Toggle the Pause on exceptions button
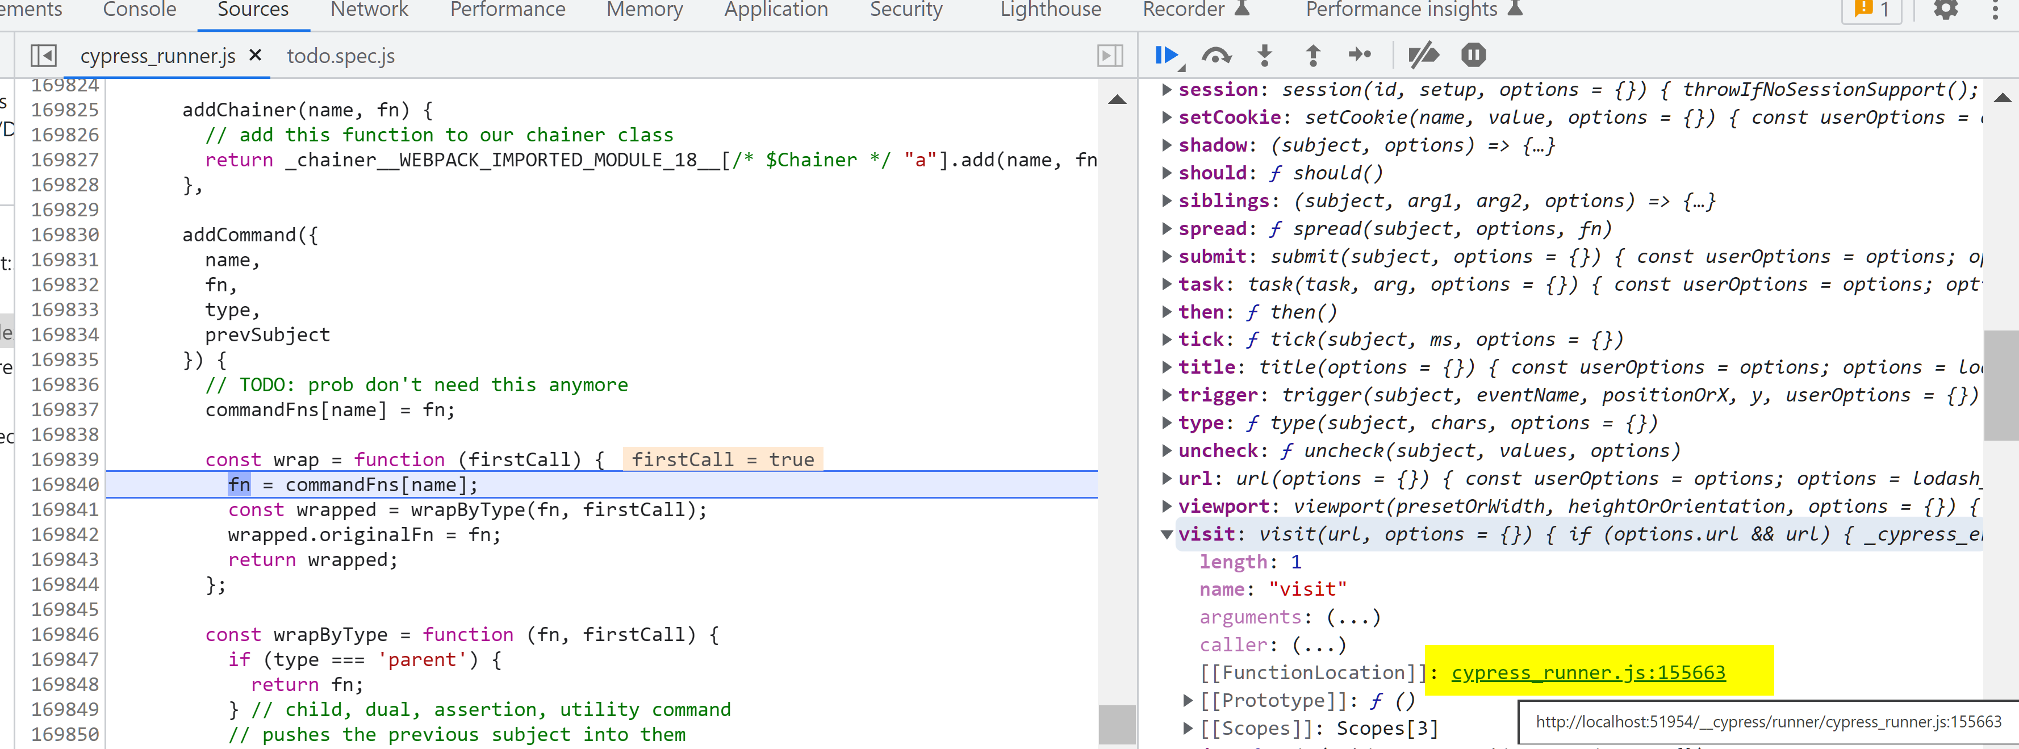The image size is (2019, 749). click(x=1473, y=55)
